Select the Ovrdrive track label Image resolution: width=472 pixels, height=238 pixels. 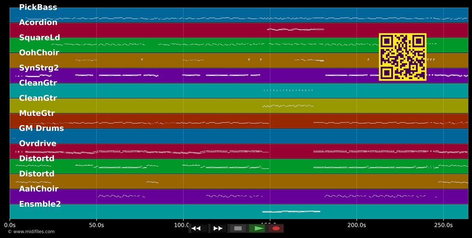(38, 143)
